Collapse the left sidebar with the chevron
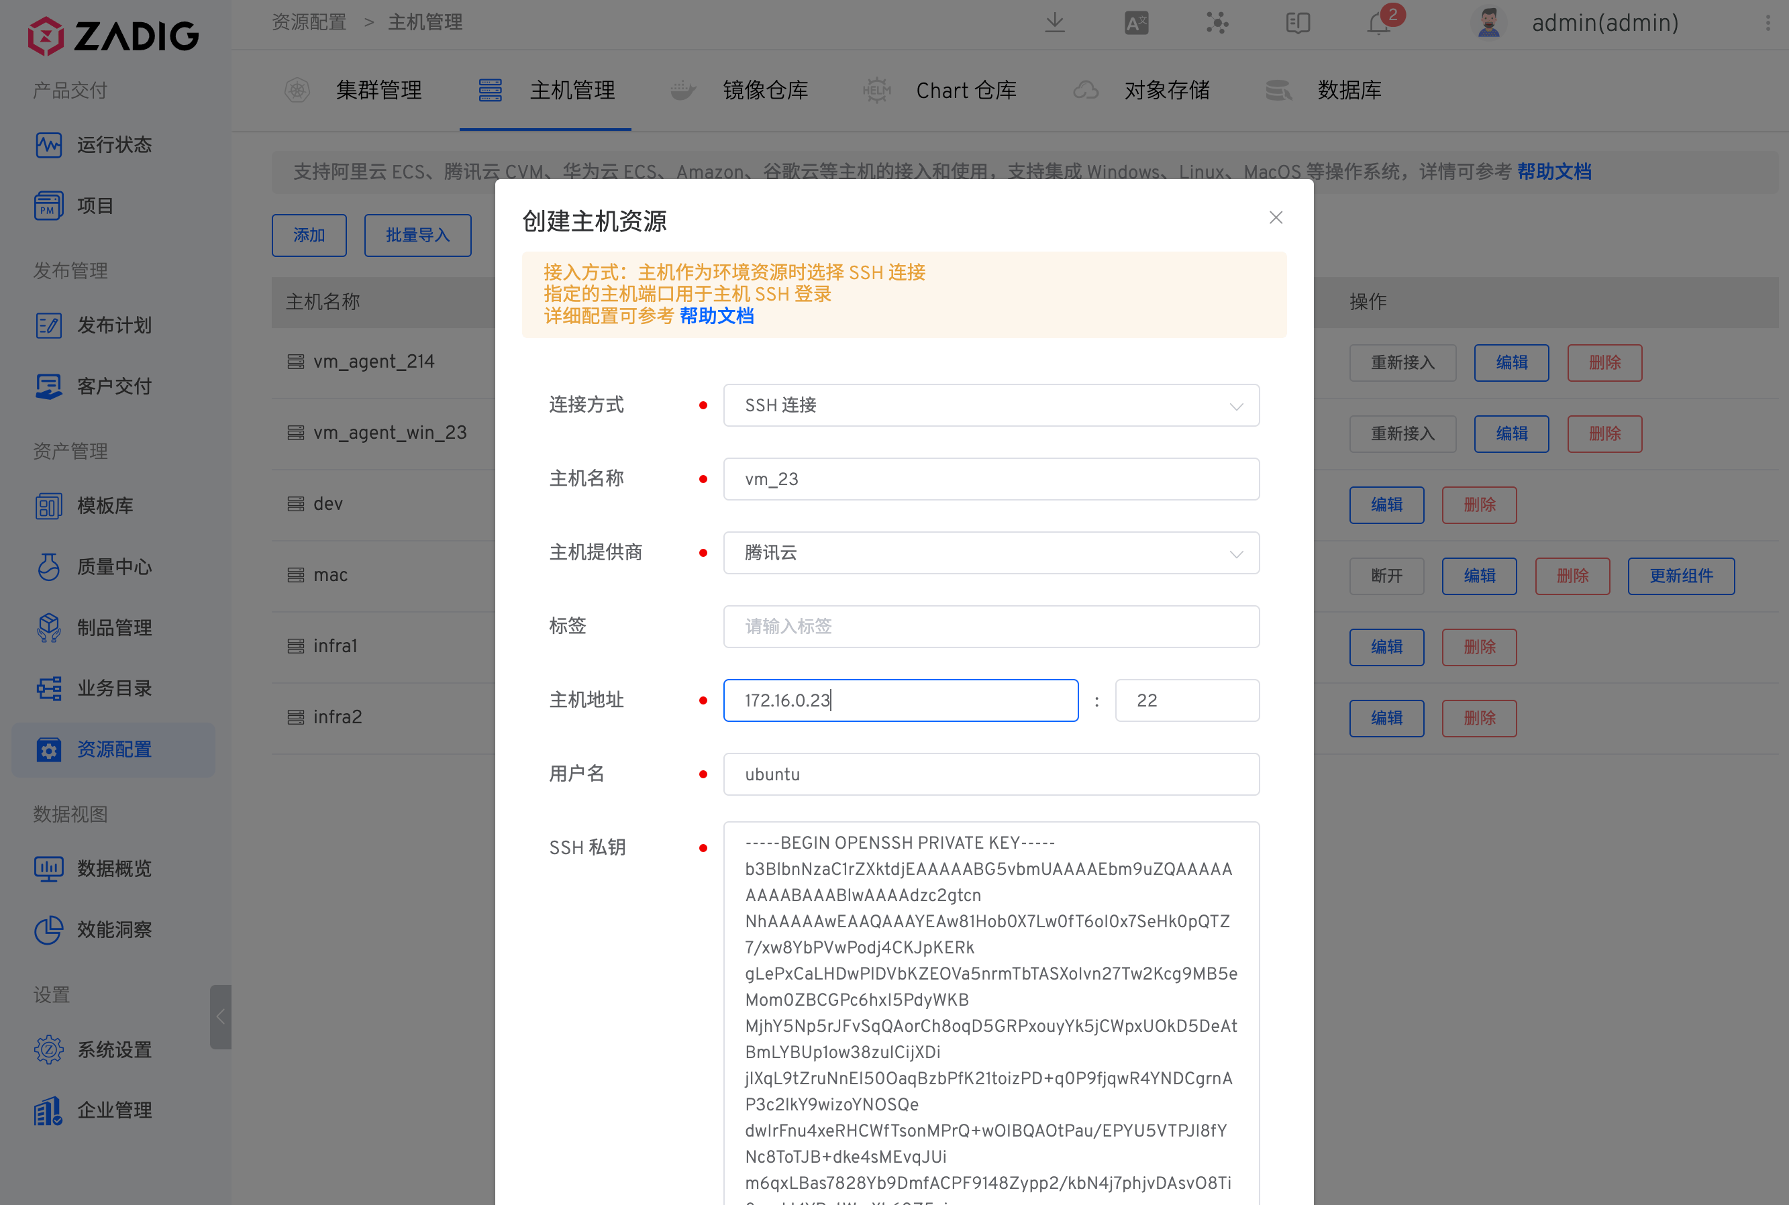Viewport: 1789px width, 1205px height. (221, 1016)
